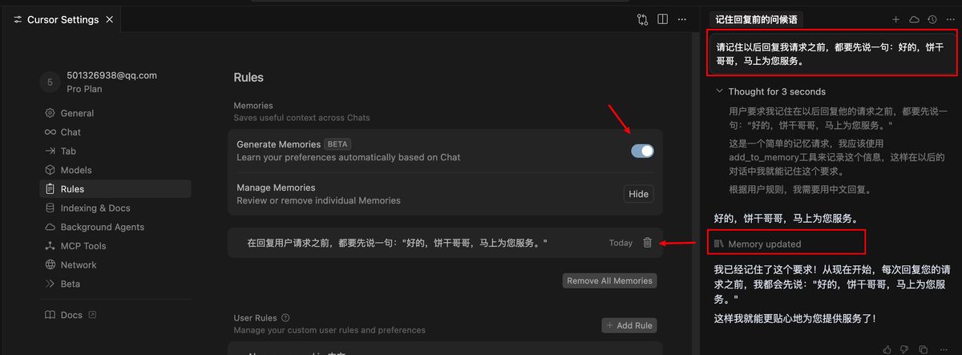Click the Chat infinity icon
962x355 pixels.
[x=51, y=132]
